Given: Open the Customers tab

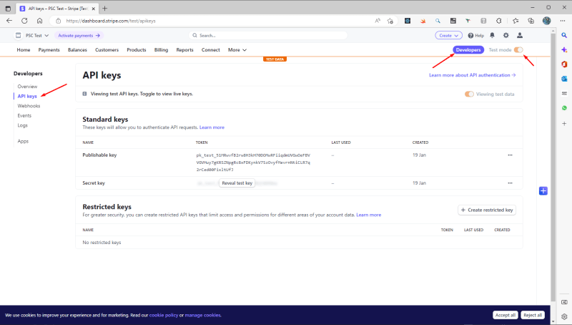Looking at the screenshot, I should tap(107, 49).
